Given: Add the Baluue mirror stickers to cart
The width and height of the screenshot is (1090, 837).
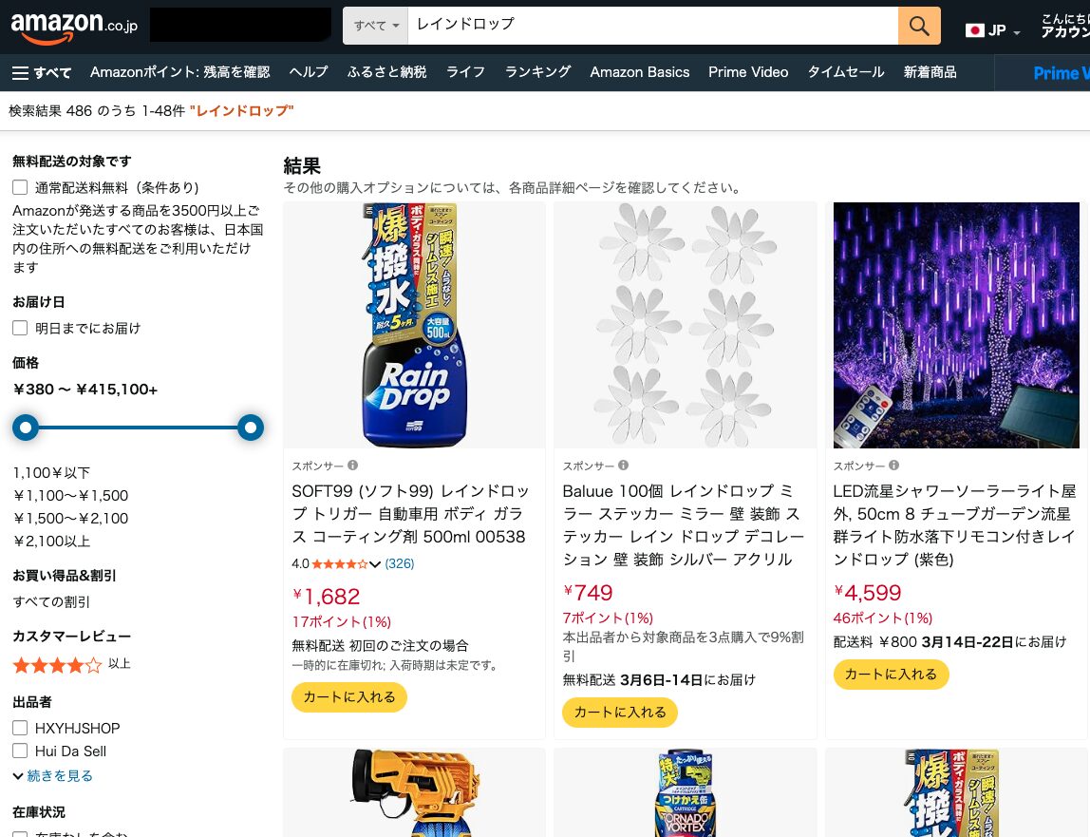Looking at the screenshot, I should pos(620,712).
